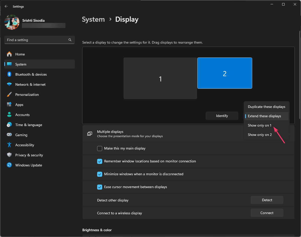Uncheck Minimize windows when monitor disconnected
The height and width of the screenshot is (237, 301).
coord(100,174)
